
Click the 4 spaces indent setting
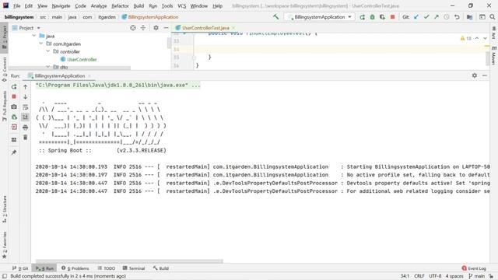coord(454,276)
